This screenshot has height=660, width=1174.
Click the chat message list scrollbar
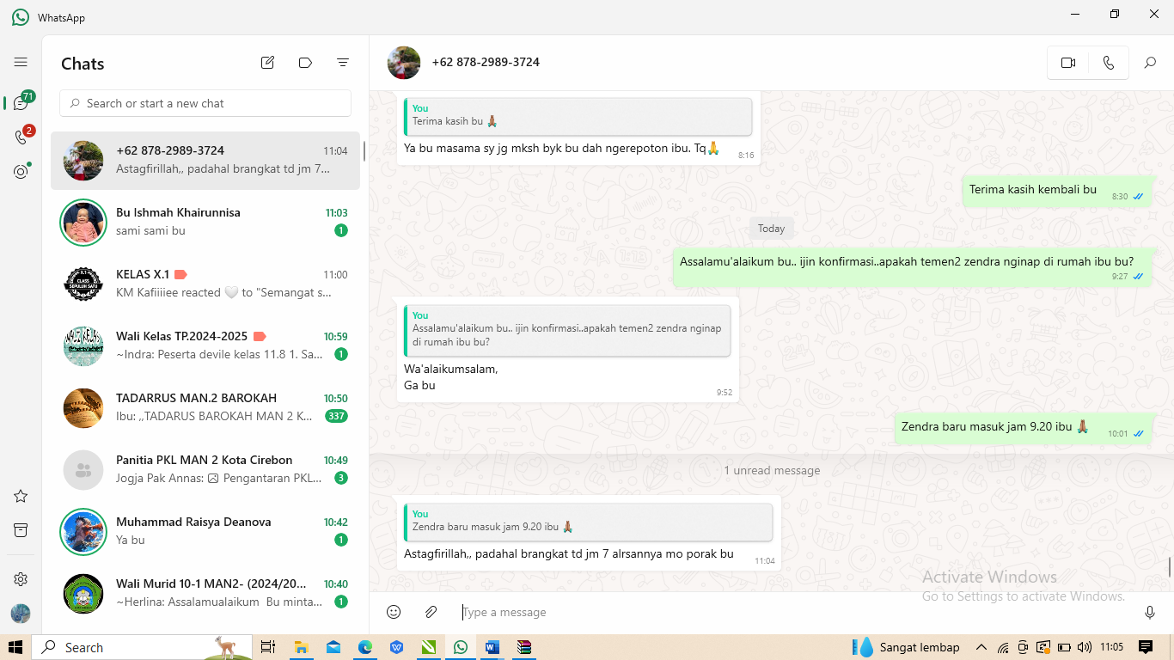(1169, 567)
